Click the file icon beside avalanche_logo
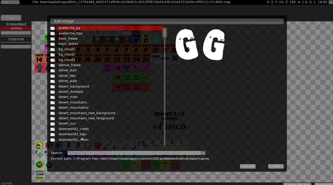The height and width of the screenshot is (185, 333). pos(53,33)
